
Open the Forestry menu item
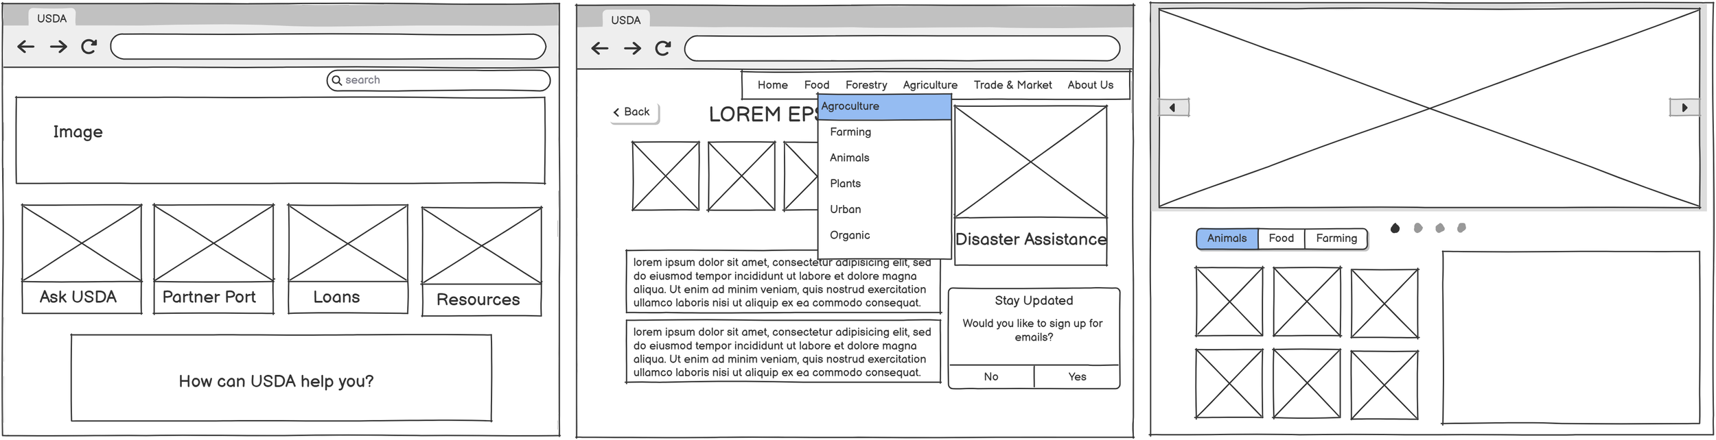866,85
